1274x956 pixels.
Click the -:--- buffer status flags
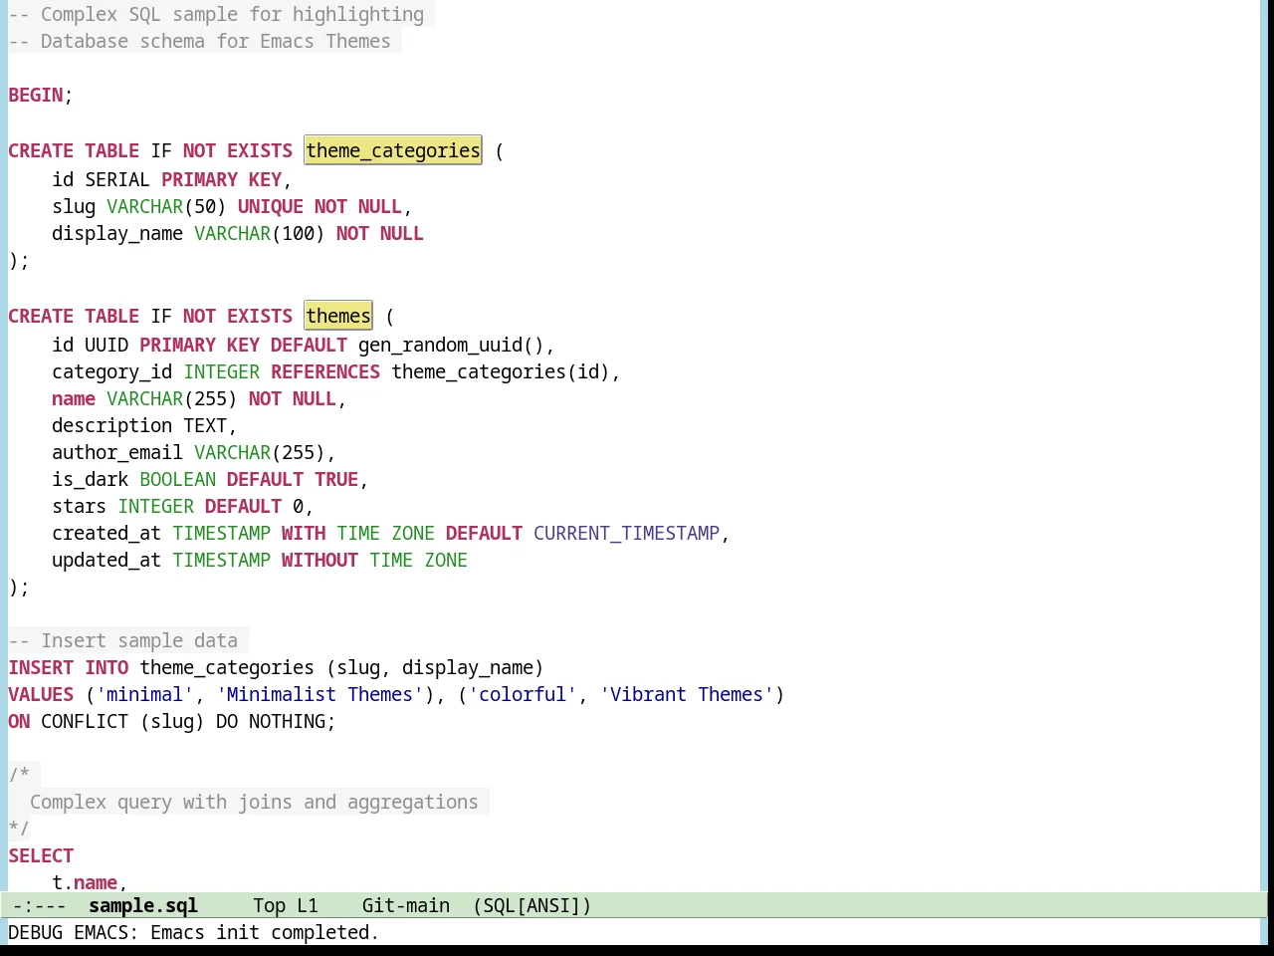coord(39,905)
